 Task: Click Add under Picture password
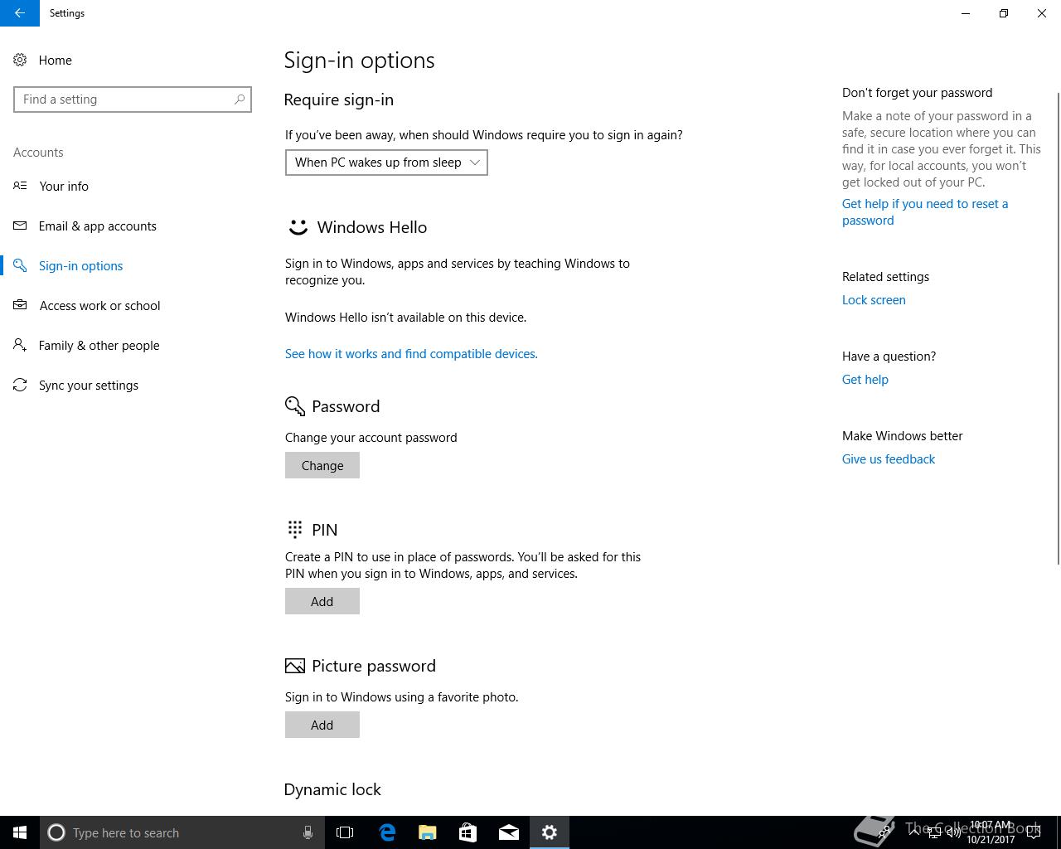[x=322, y=725]
